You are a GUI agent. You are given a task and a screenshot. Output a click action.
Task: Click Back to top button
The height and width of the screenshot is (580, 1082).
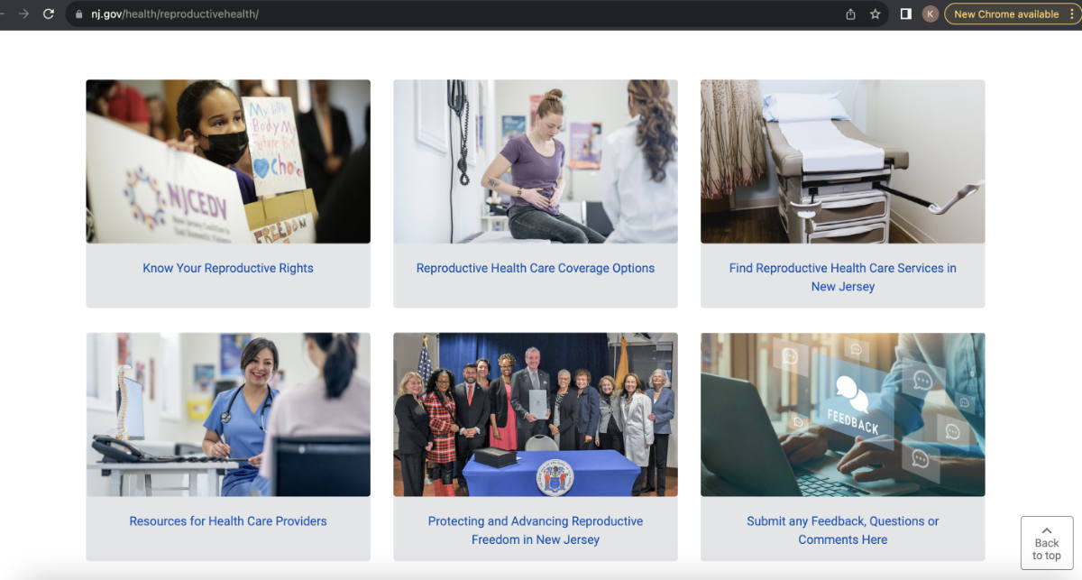coord(1047,543)
